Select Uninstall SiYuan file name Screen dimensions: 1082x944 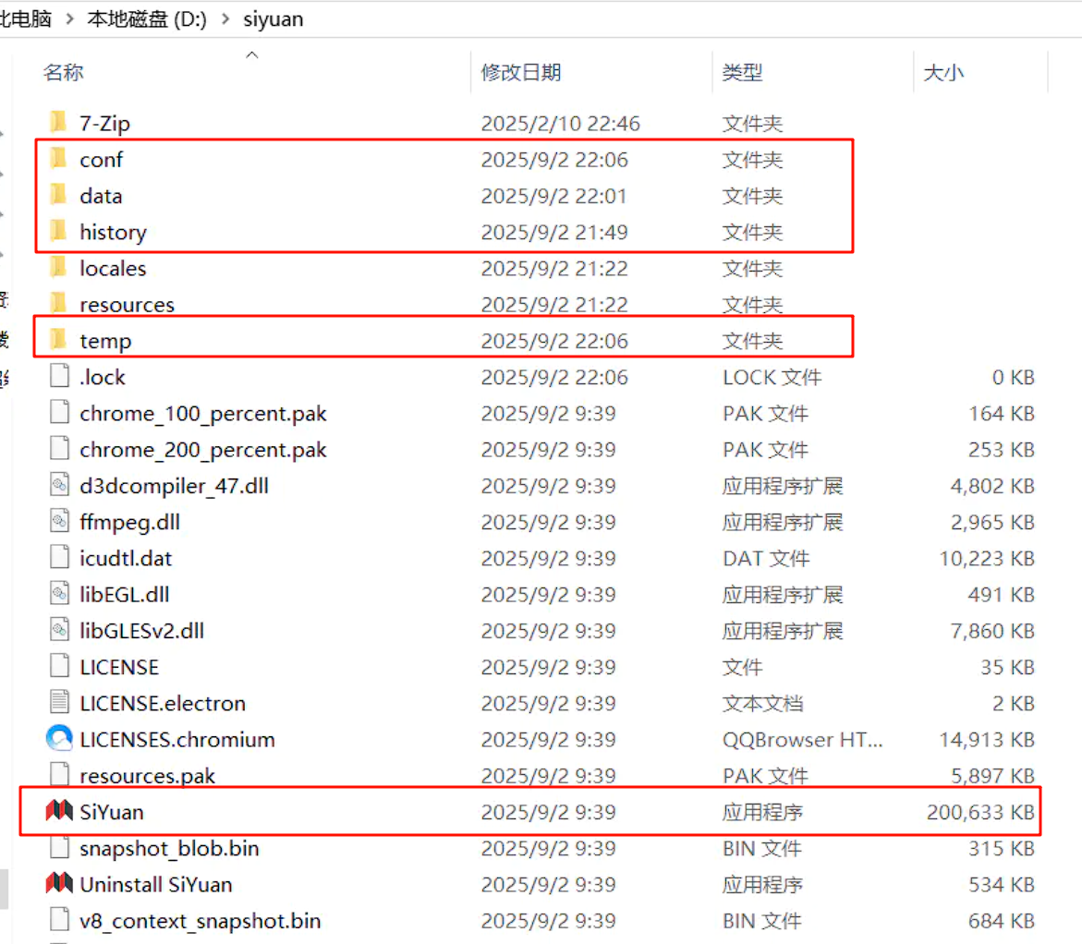156,884
